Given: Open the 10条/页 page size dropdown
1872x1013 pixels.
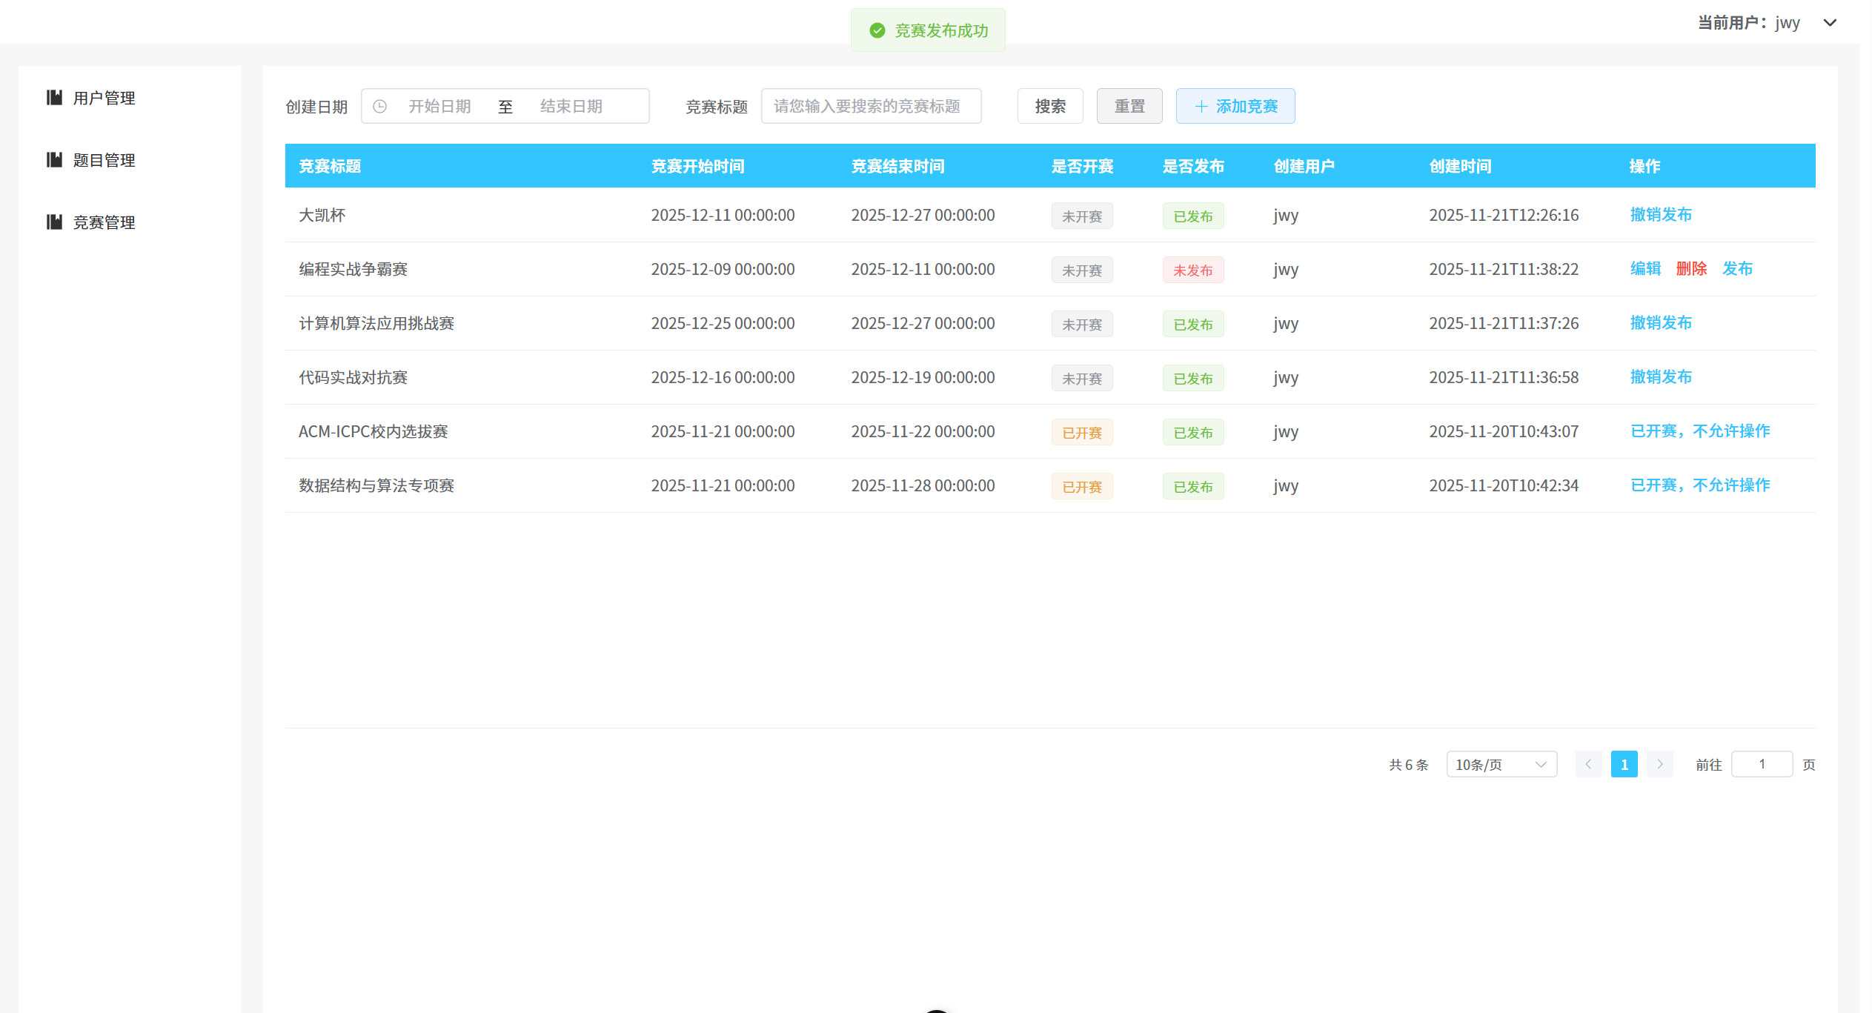Looking at the screenshot, I should tap(1501, 764).
